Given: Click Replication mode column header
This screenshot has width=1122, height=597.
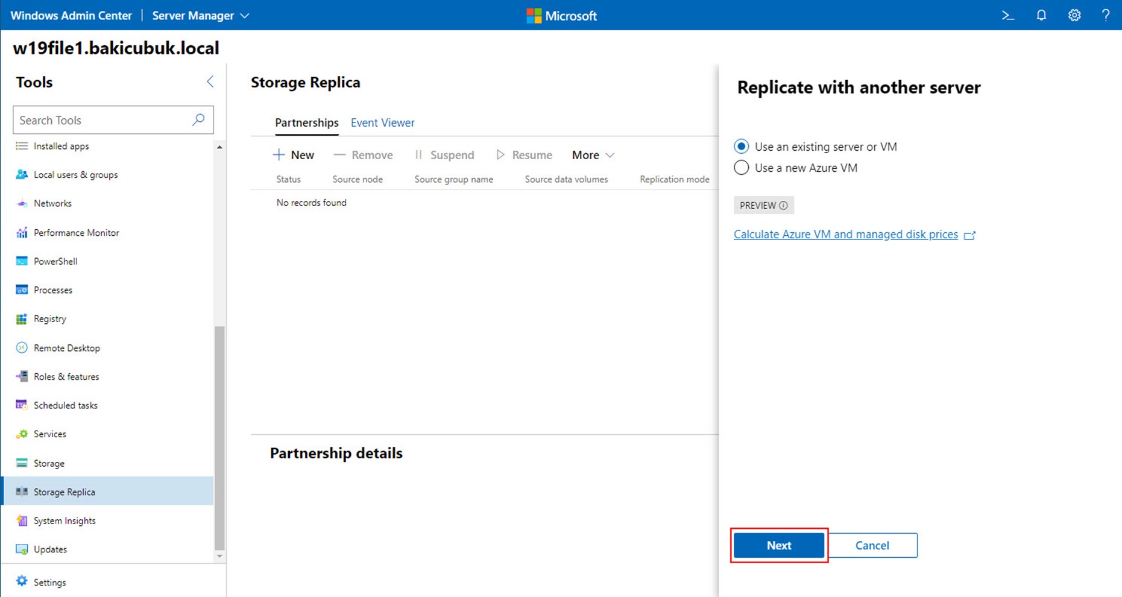Looking at the screenshot, I should pyautogui.click(x=674, y=179).
